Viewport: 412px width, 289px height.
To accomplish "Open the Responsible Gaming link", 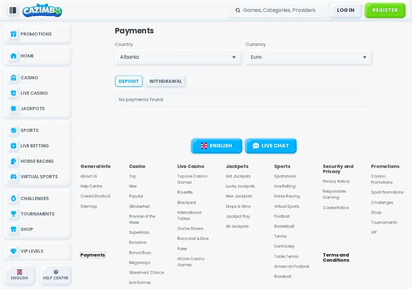I will pyautogui.click(x=334, y=194).
